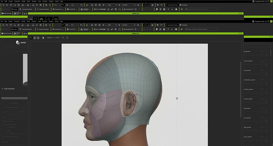Click symmetry line handle in the viewport
The image size is (273, 146).
click(x=177, y=98)
